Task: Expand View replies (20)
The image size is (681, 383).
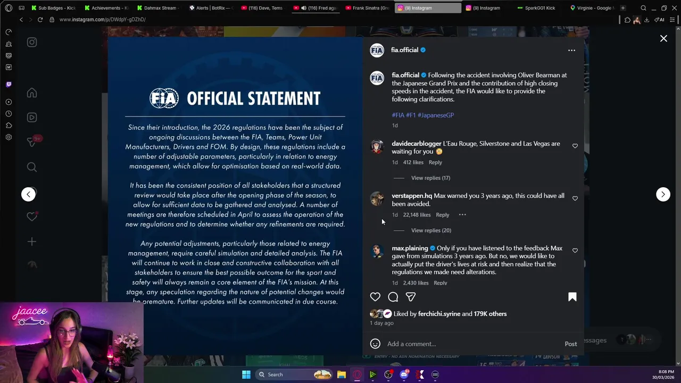Action: [431, 230]
